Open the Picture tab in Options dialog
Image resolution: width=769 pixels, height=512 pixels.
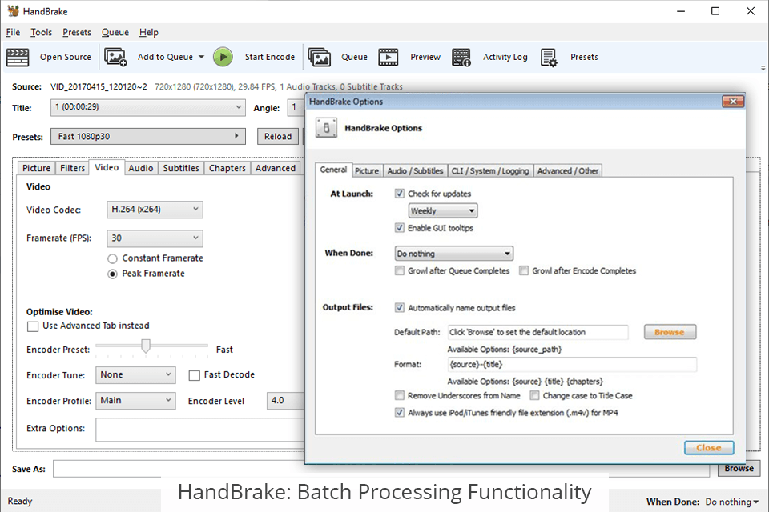367,170
